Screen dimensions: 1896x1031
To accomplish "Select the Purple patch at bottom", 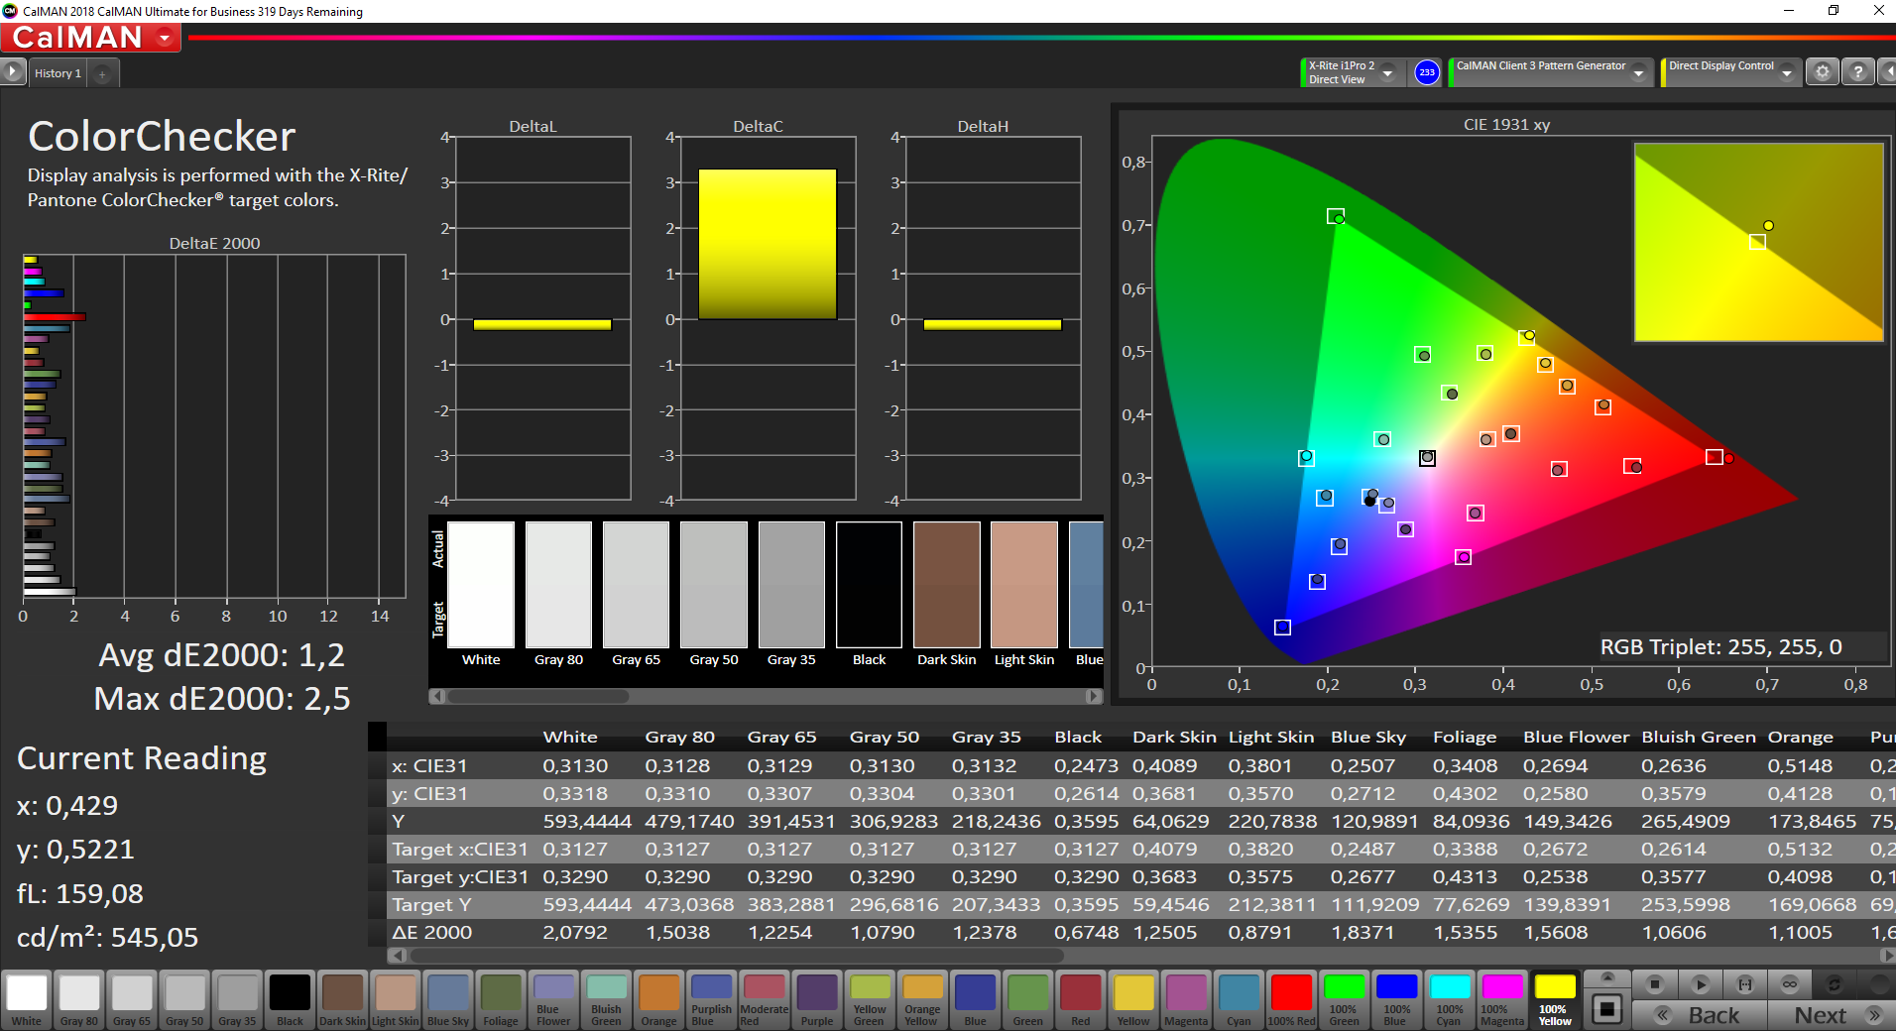I will (817, 1000).
